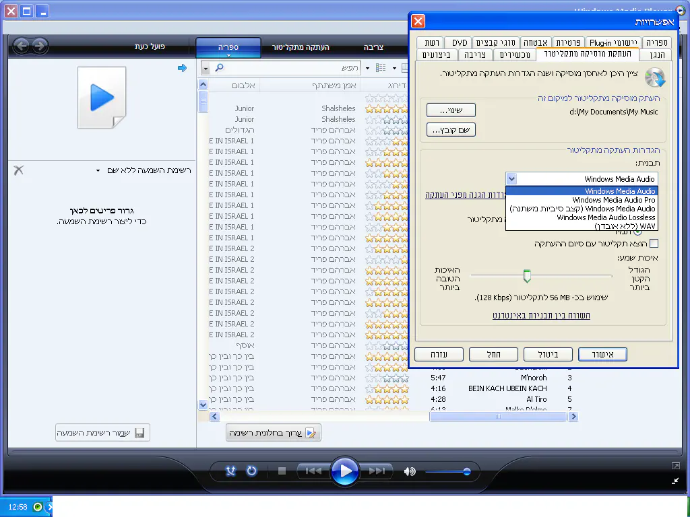
Task: Skip to the next track
Action: [377, 471]
